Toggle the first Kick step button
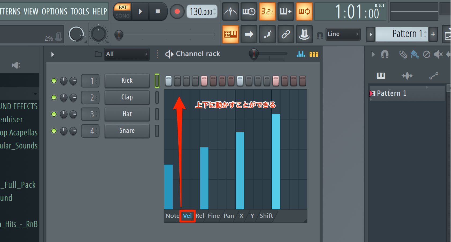The height and width of the screenshot is (242, 451). coord(168,81)
